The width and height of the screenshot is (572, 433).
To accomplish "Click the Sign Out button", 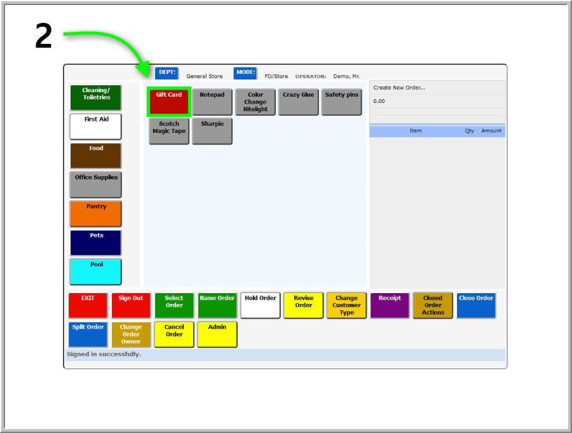I will (x=131, y=305).
